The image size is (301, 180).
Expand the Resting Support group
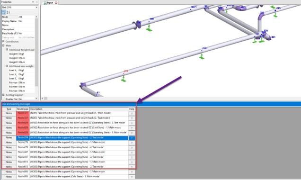(x=3, y=95)
